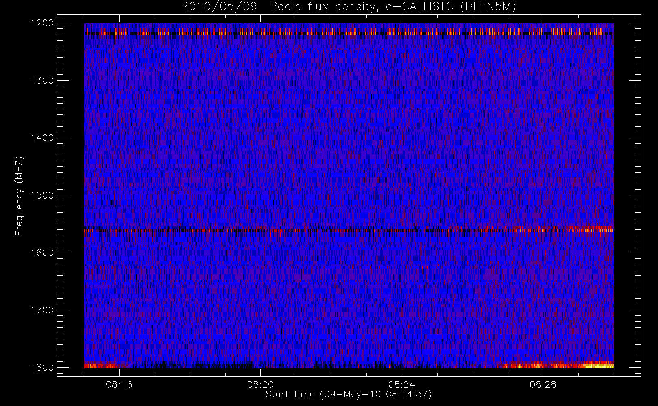
Task: Click the 1500 frequency tick label
Action: 42,195
